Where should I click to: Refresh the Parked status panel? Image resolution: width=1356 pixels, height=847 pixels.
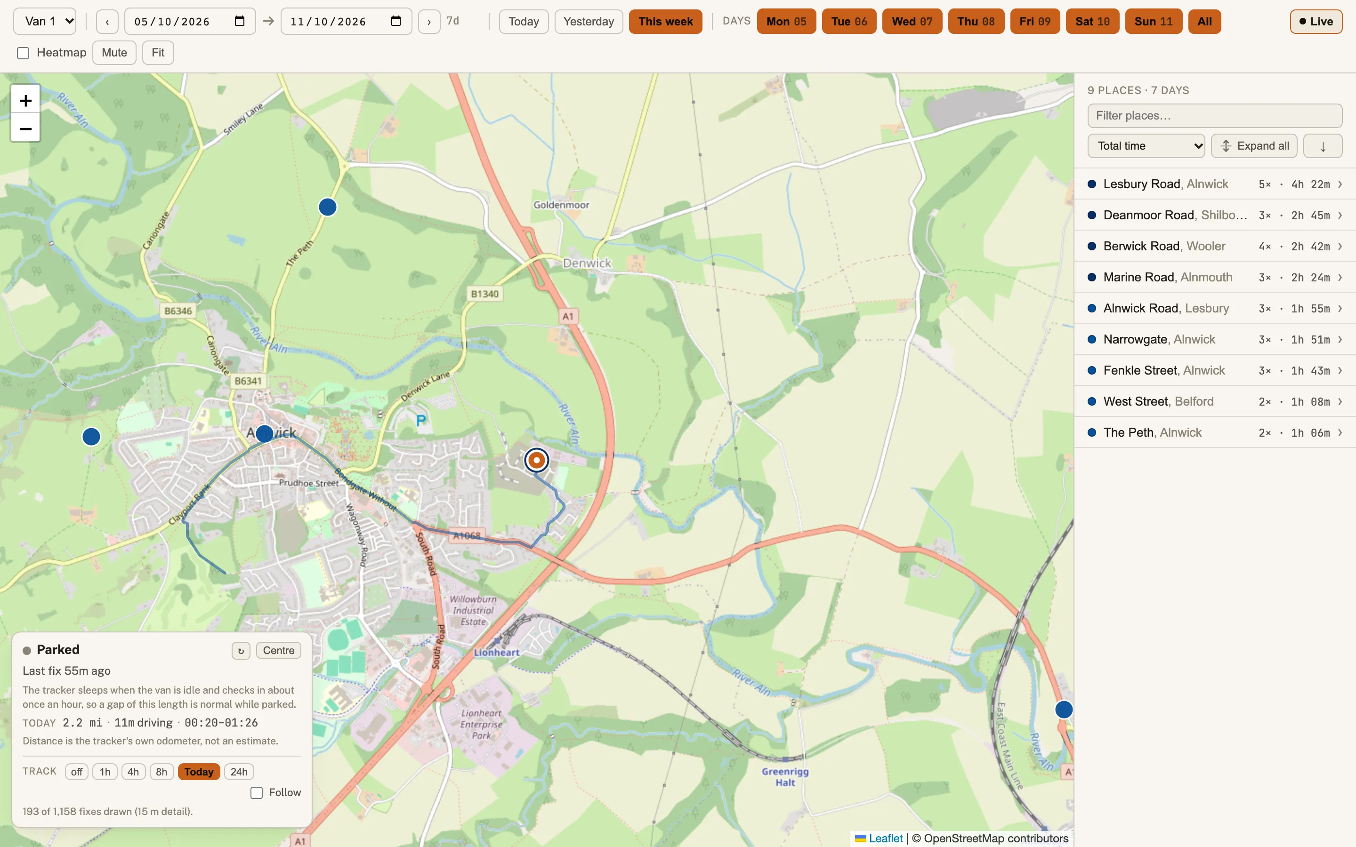tap(241, 650)
